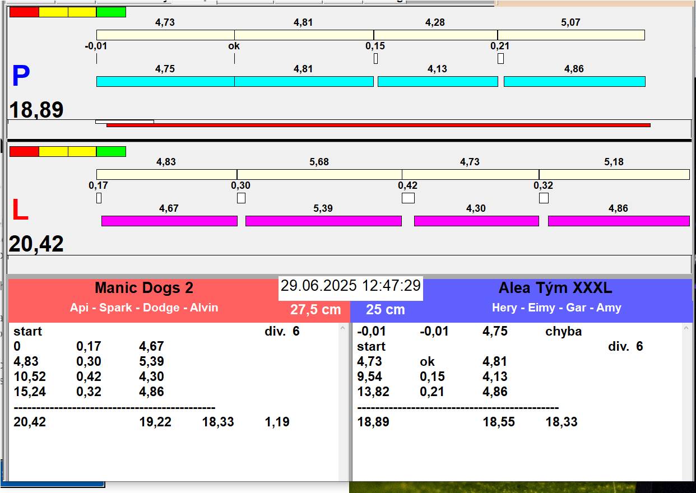696x493 pixels.
Task: Click the 0,17 changeover marker box in lane L
Action: pos(99,198)
